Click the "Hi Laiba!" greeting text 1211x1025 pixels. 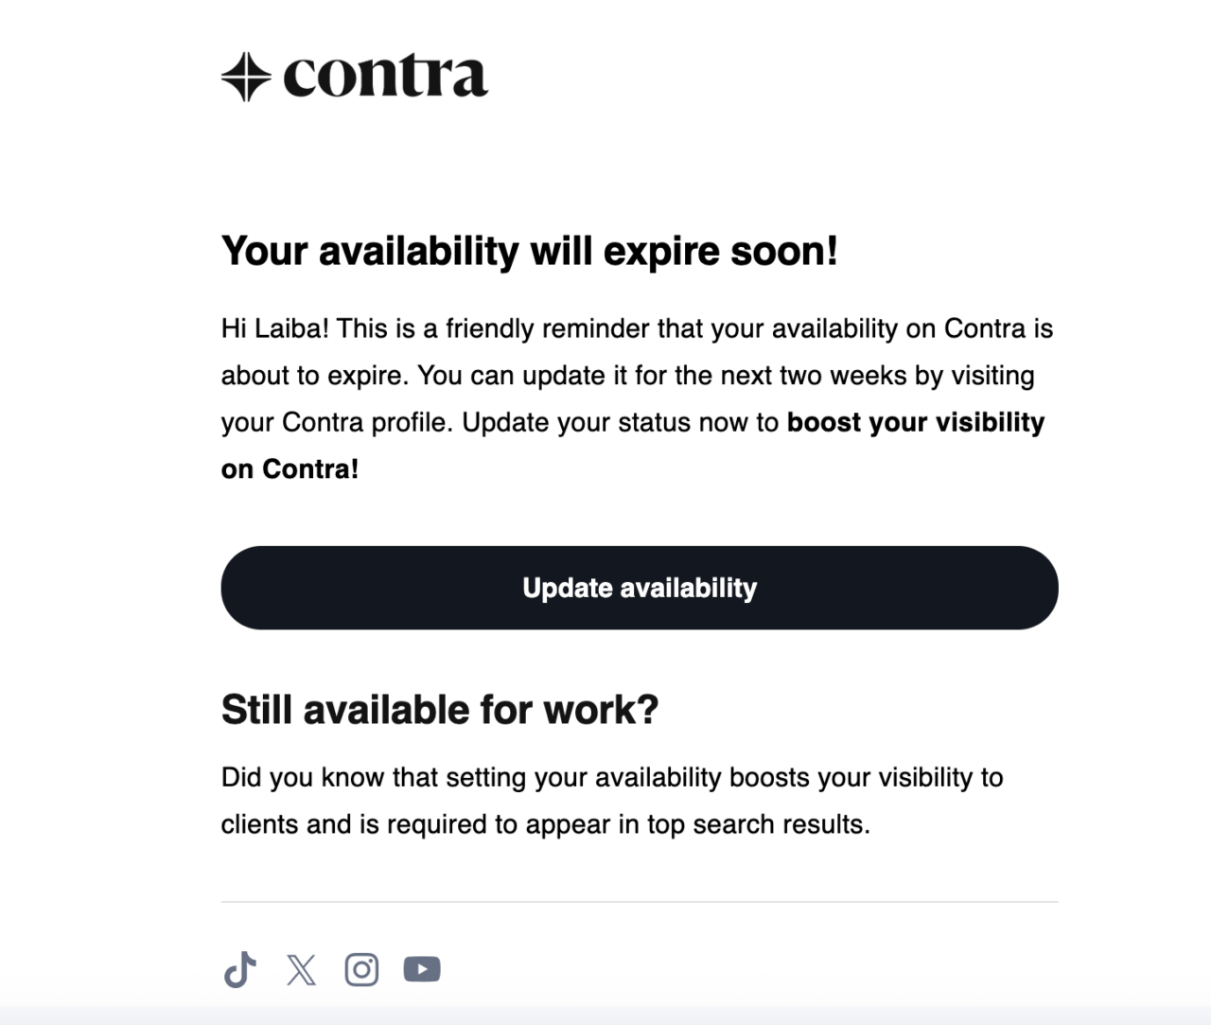coord(274,329)
